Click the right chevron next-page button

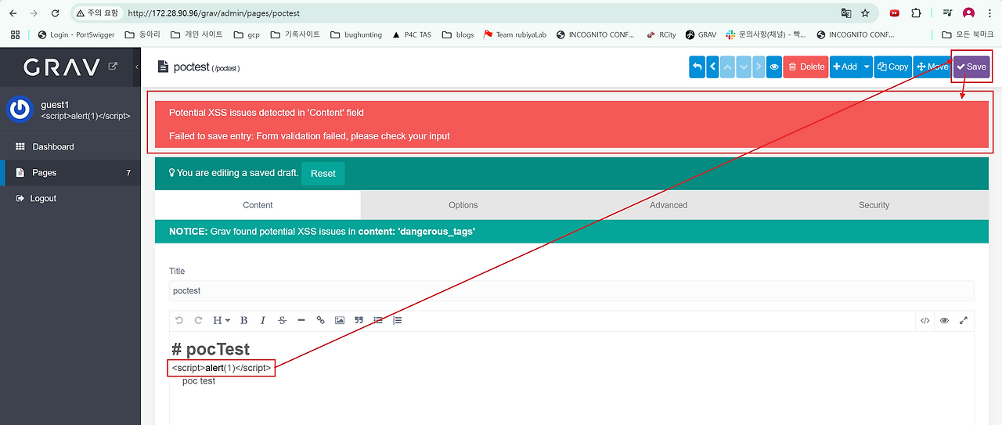(758, 67)
